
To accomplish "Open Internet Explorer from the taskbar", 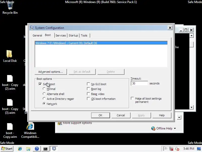I will [20, 149].
